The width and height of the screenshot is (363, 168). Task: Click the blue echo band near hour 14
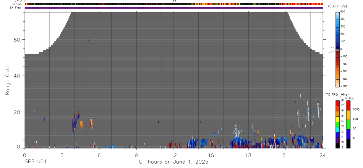click(197, 142)
